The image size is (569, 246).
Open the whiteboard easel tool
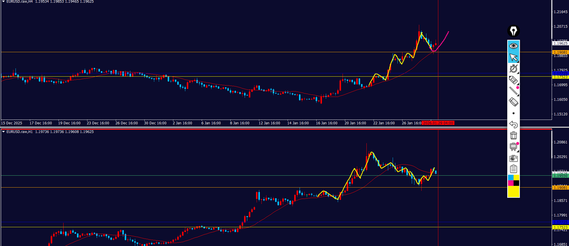513,147
